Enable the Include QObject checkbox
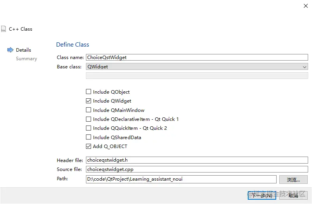The height and width of the screenshot is (204, 312). (89, 92)
